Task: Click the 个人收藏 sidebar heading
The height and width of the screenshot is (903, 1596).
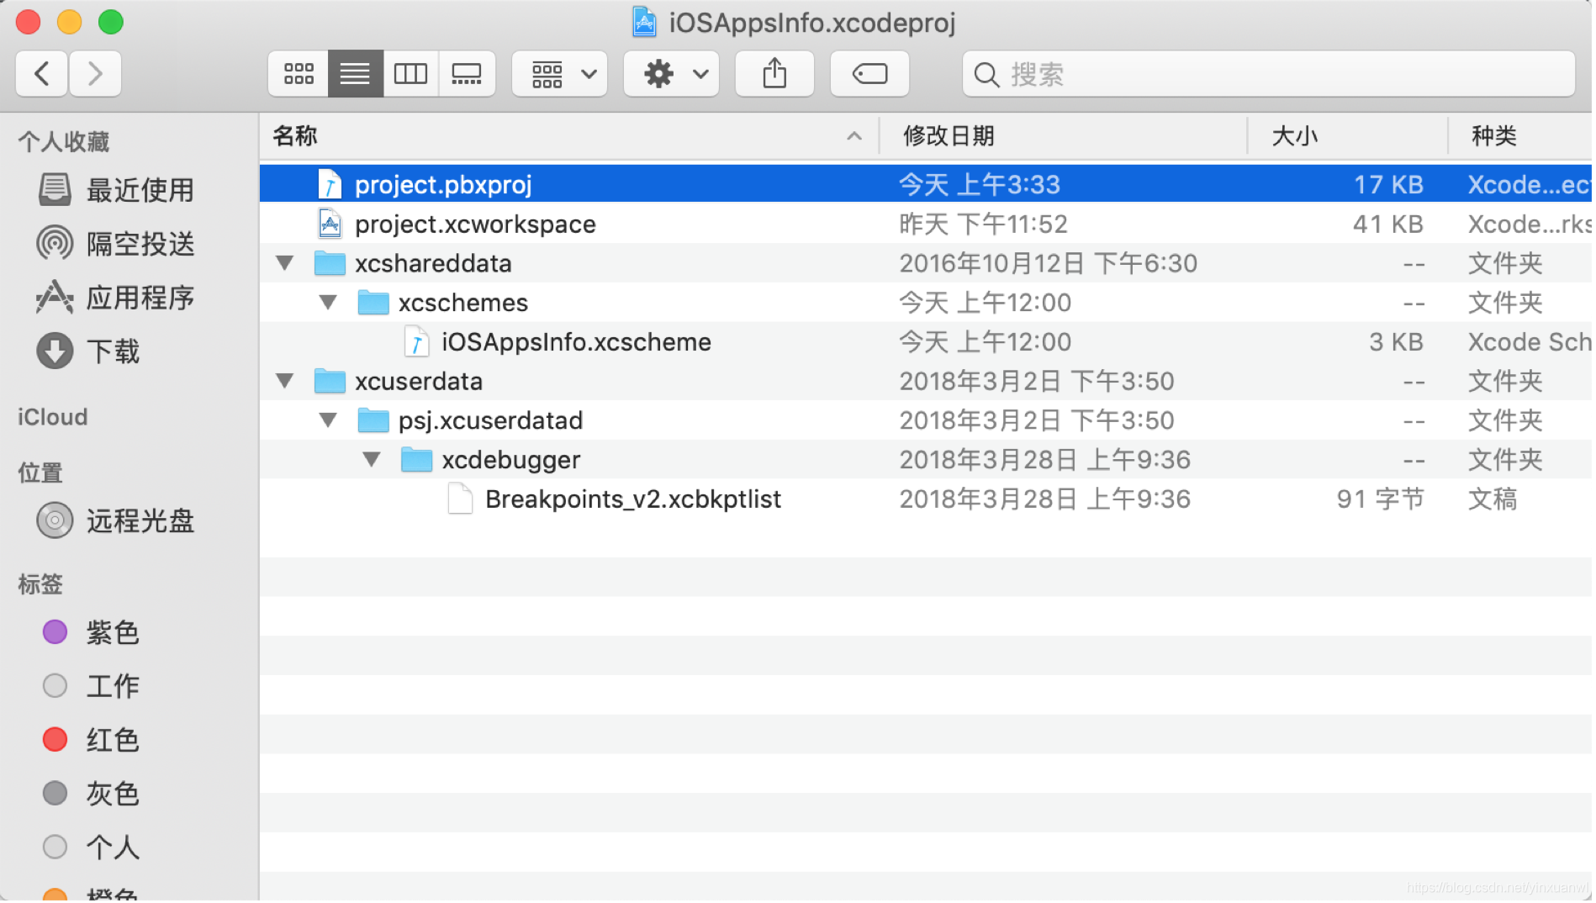Action: click(x=64, y=142)
